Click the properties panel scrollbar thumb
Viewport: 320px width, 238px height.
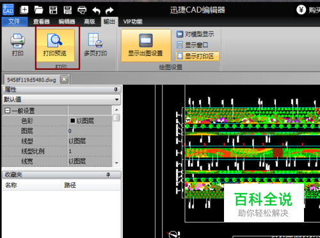[x=116, y=118]
